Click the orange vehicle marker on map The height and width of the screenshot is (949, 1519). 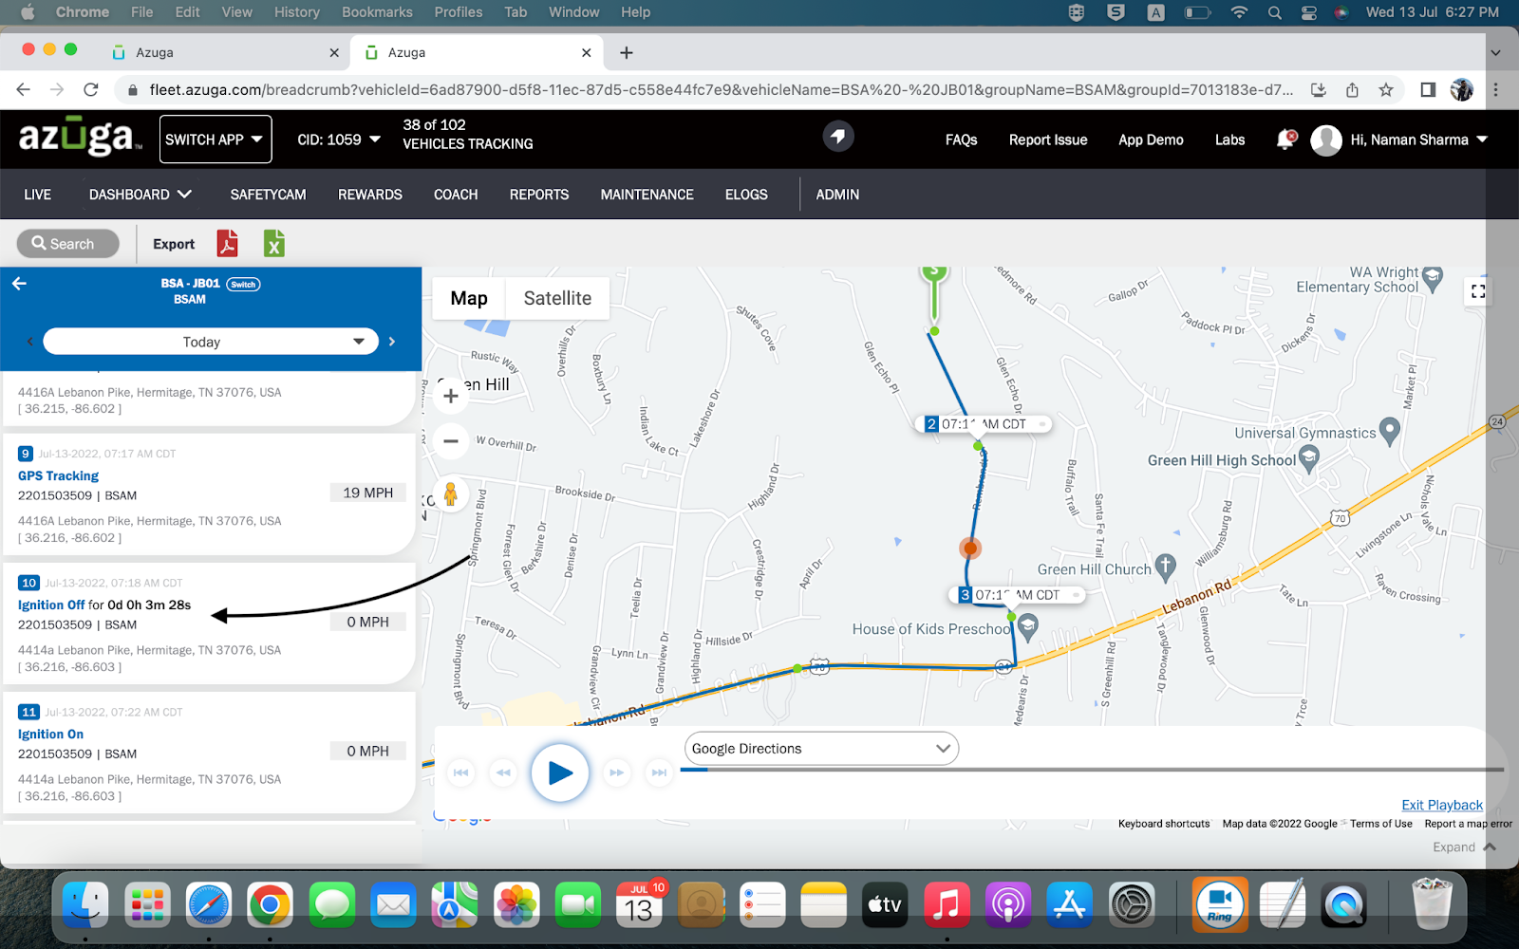pos(969,548)
